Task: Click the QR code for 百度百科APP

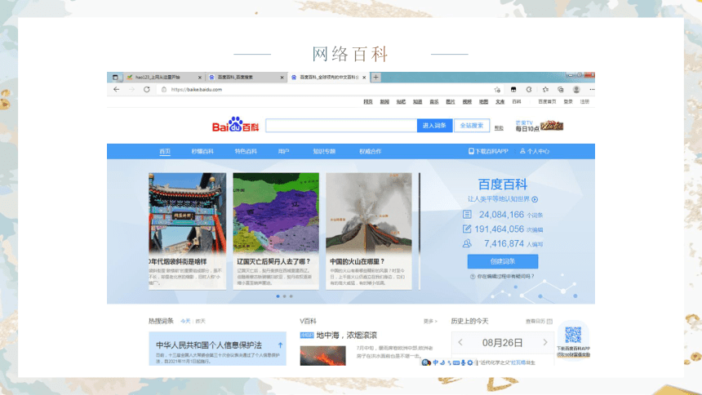Action: [x=573, y=335]
